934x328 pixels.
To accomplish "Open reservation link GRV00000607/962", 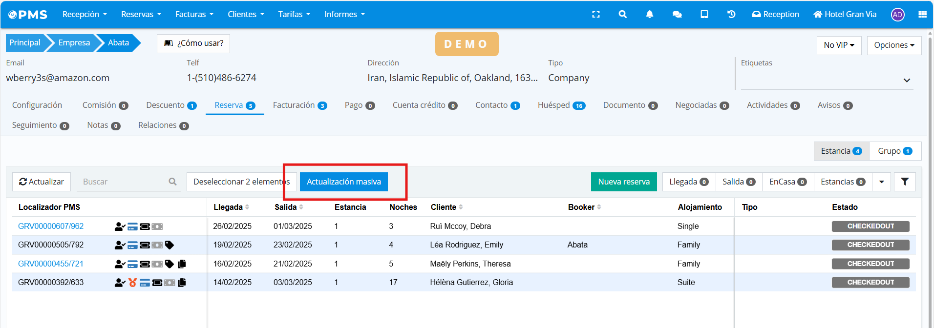I will (x=51, y=226).
